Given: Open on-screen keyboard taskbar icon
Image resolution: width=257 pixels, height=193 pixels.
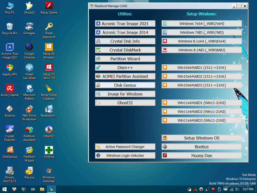Looking at the screenshot, I should click(33, 189).
